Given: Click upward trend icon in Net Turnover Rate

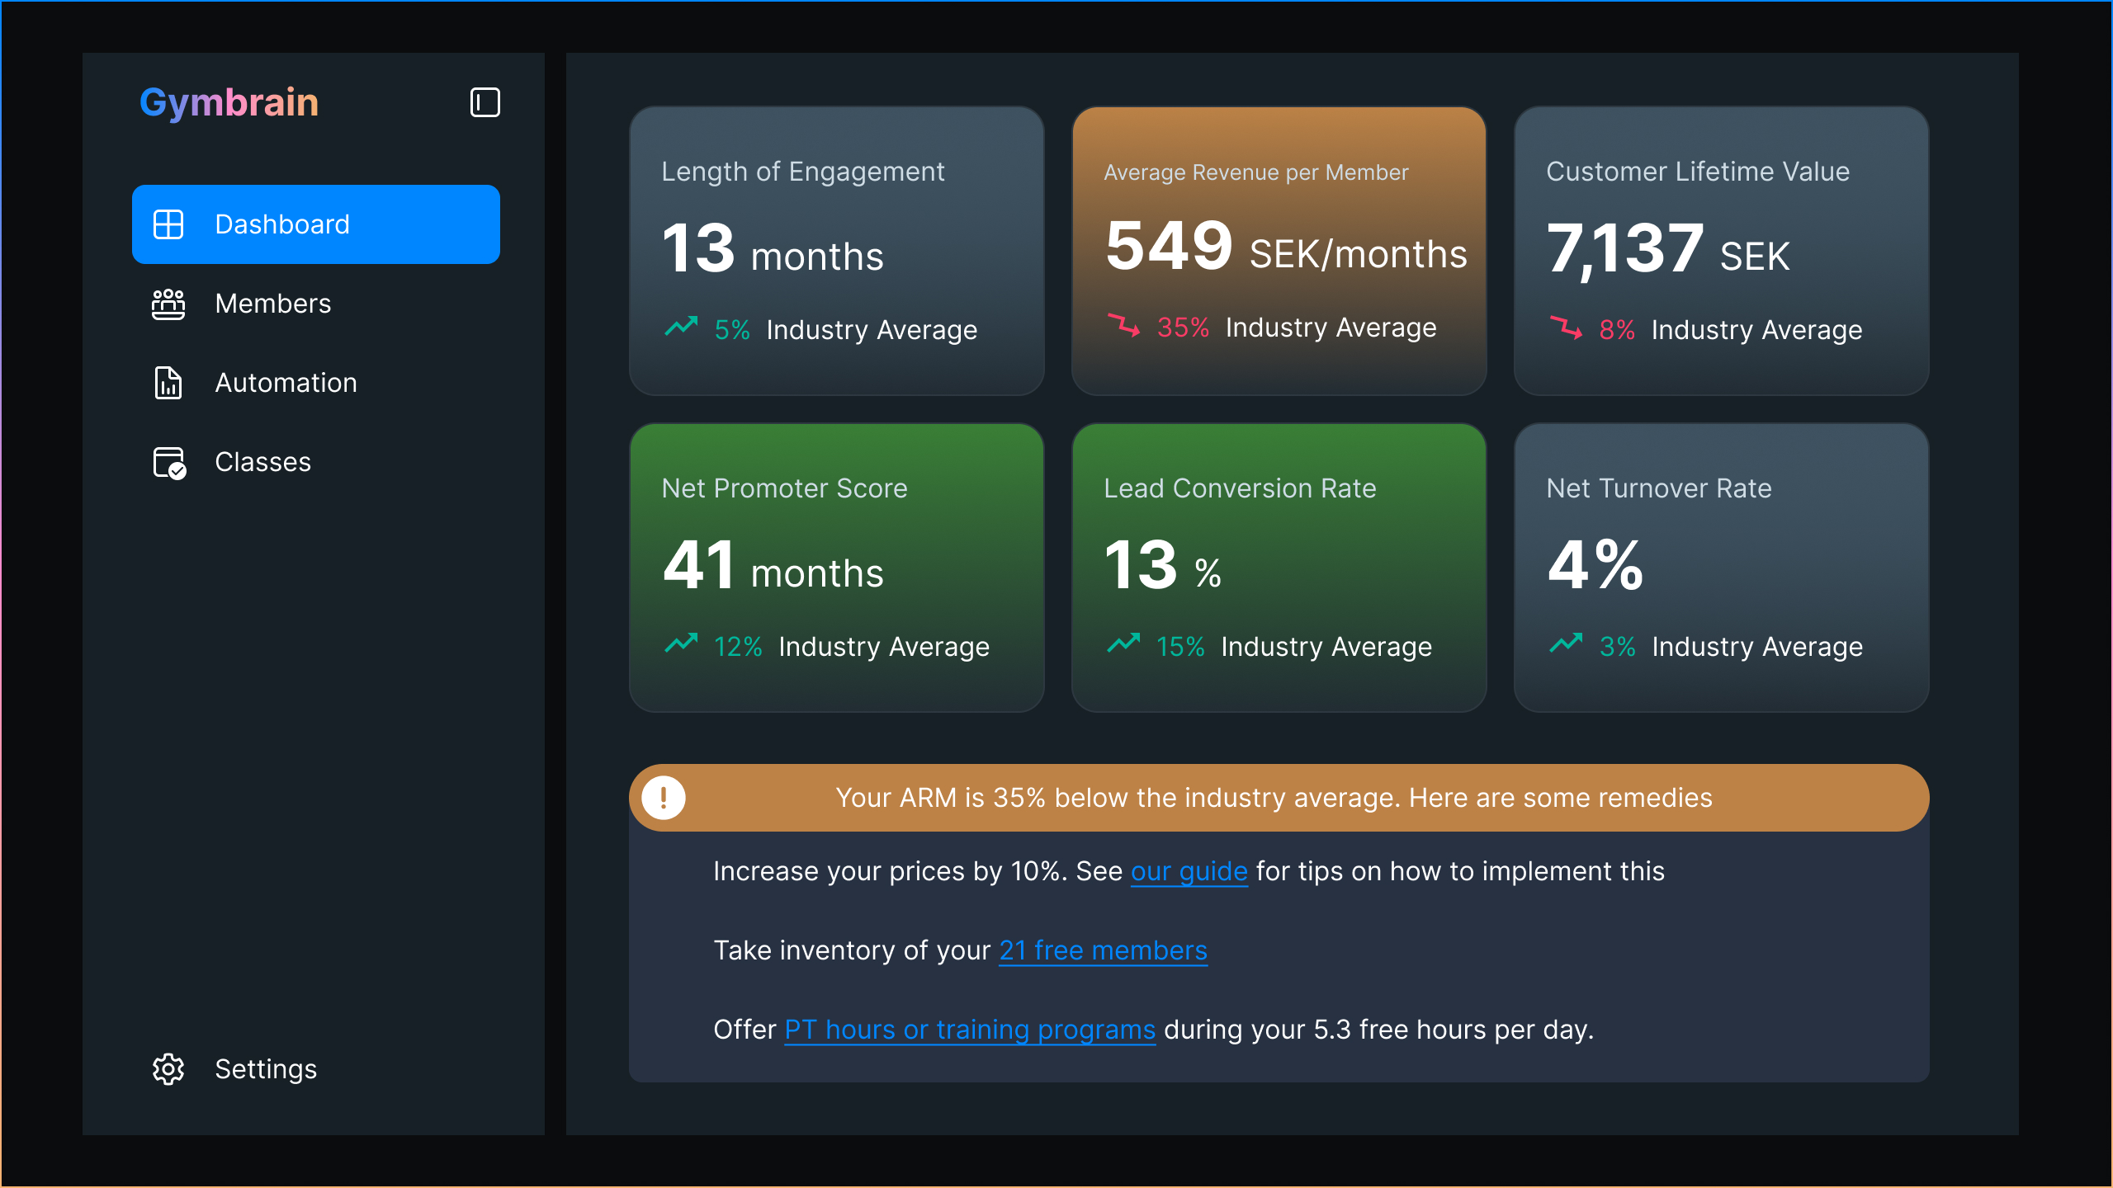Looking at the screenshot, I should pos(1567,644).
